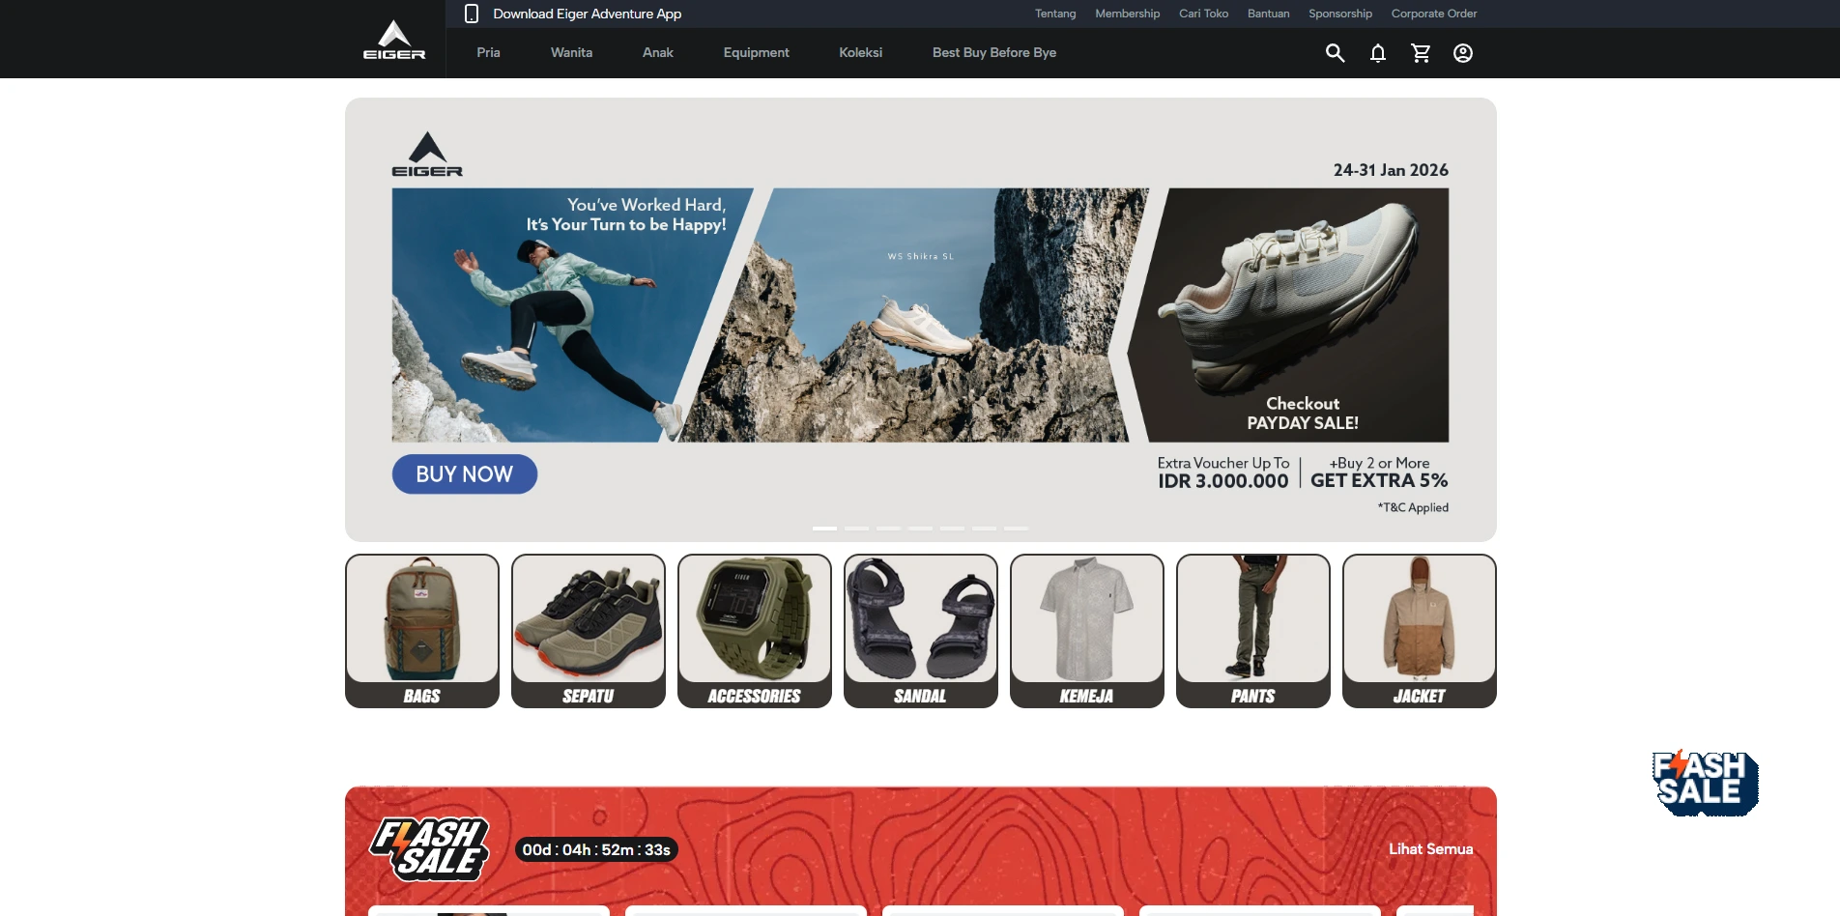Jump to the last carousel slide indicator
Viewport: 1840px width, 916px height.
pos(1016,529)
